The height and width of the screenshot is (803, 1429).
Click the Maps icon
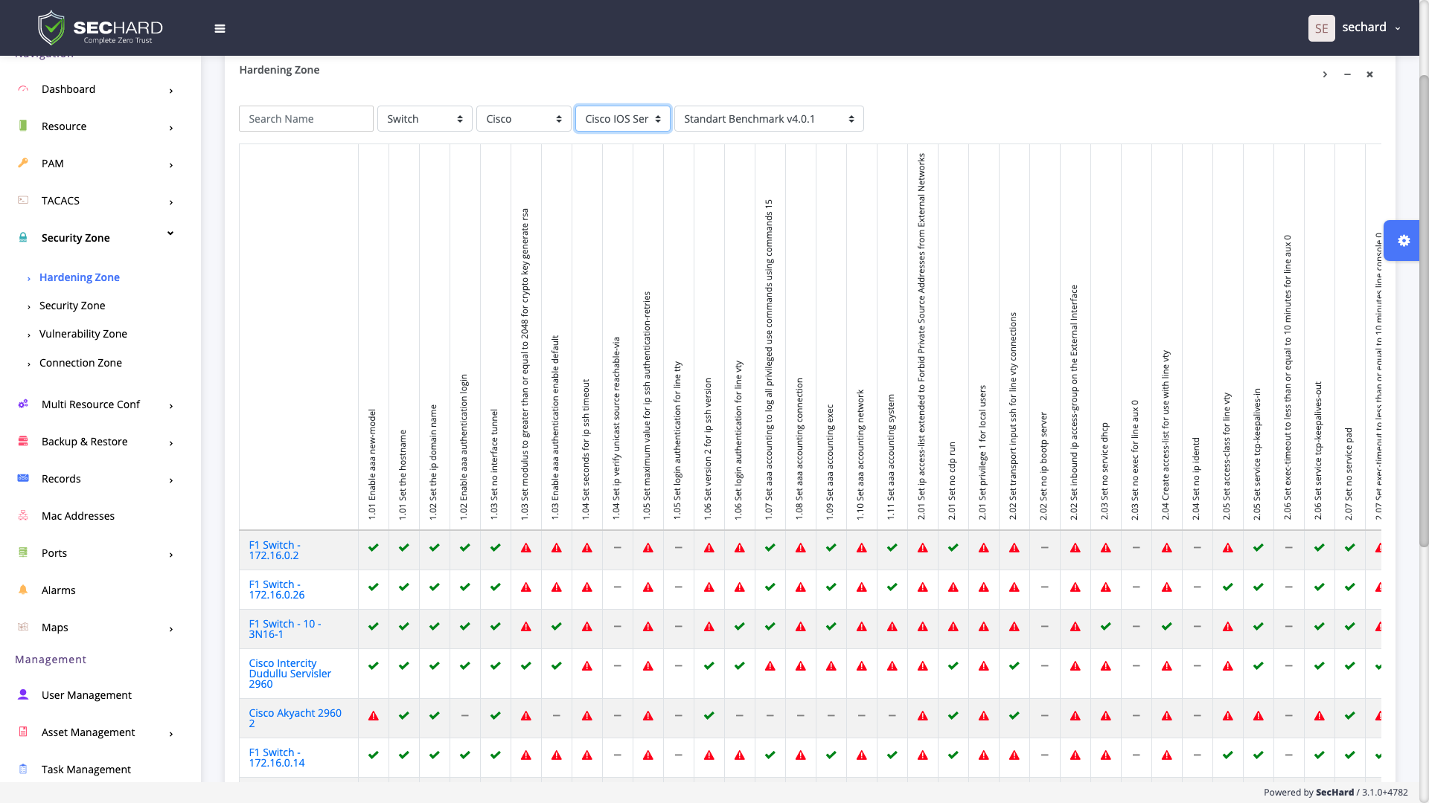click(23, 627)
